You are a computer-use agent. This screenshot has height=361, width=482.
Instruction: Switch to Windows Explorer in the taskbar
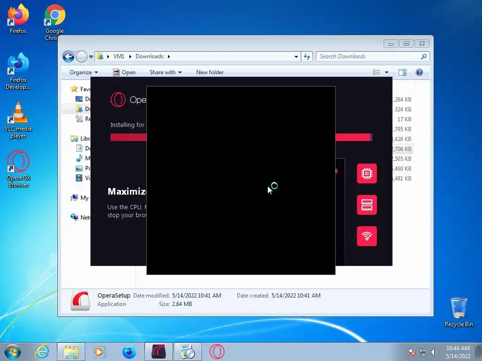pyautogui.click(x=71, y=352)
